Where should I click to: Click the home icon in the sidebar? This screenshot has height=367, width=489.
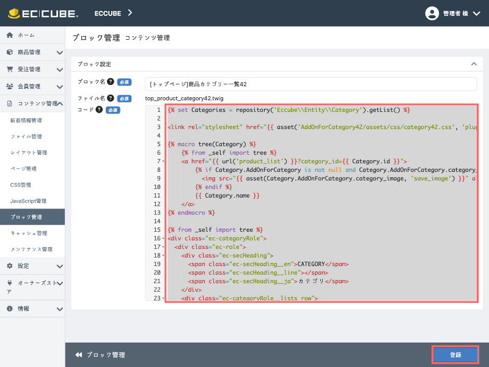(x=10, y=35)
